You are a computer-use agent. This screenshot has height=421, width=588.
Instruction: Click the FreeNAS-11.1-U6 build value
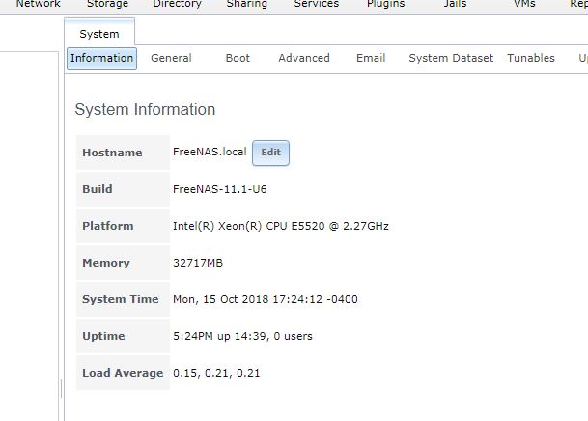(220, 189)
